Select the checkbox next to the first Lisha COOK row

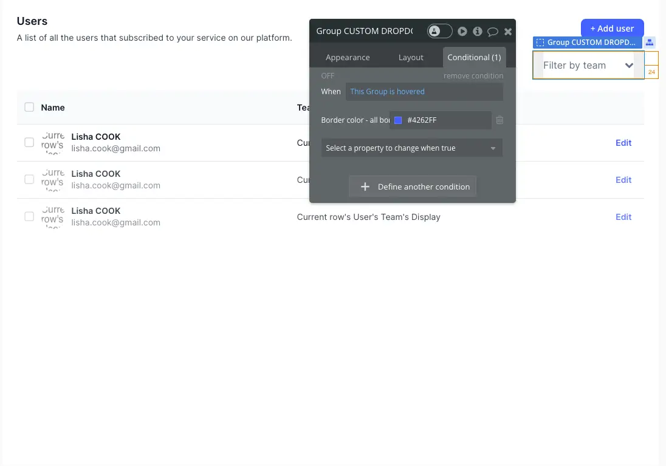pos(29,142)
